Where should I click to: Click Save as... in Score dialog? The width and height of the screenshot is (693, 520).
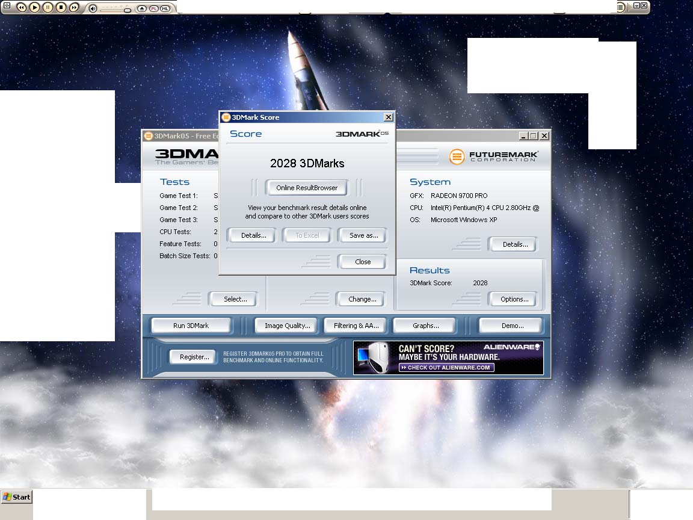point(363,235)
